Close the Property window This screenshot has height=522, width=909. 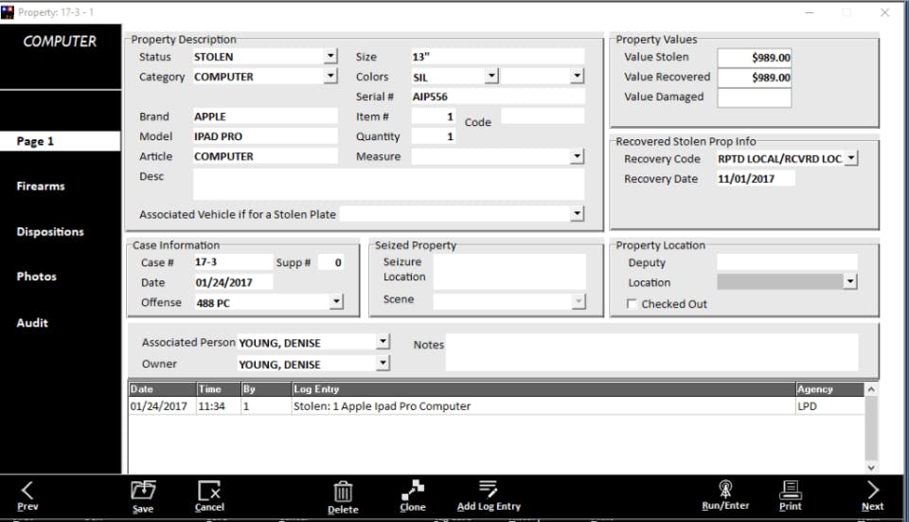click(884, 12)
